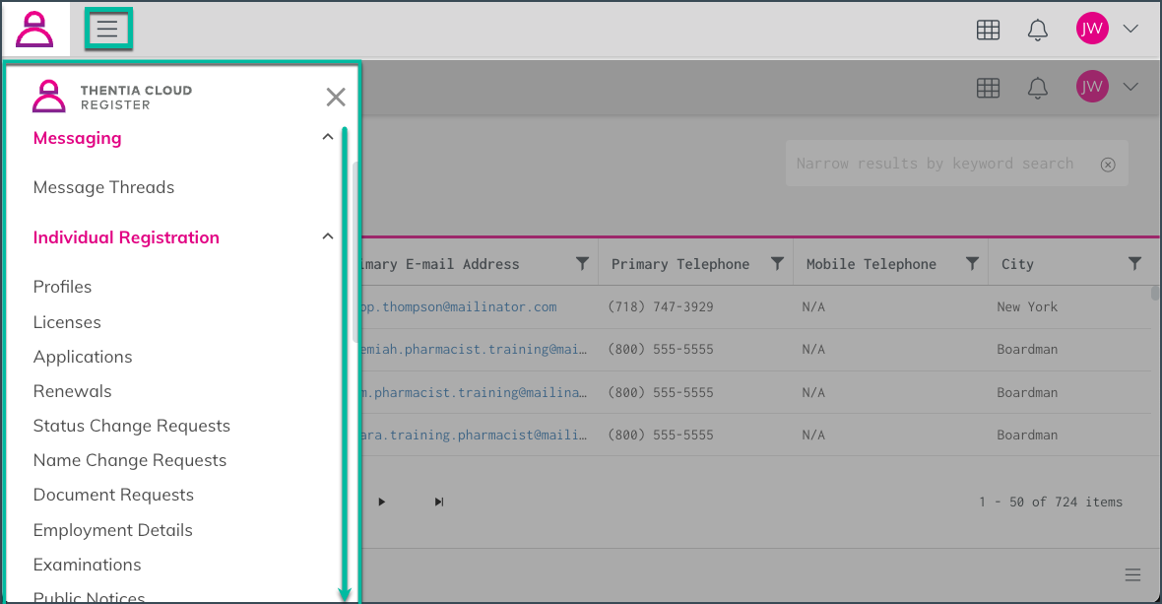
Task: Open the bottom-right hamburger options icon
Action: tap(1132, 575)
